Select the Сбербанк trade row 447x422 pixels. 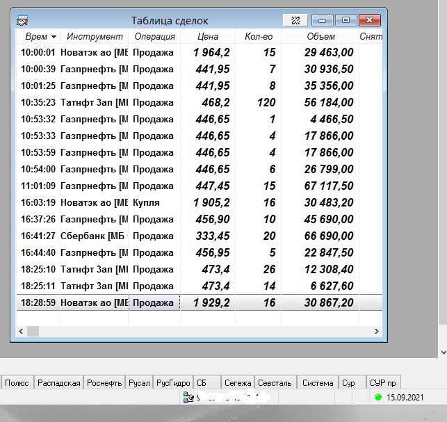[x=200, y=236]
